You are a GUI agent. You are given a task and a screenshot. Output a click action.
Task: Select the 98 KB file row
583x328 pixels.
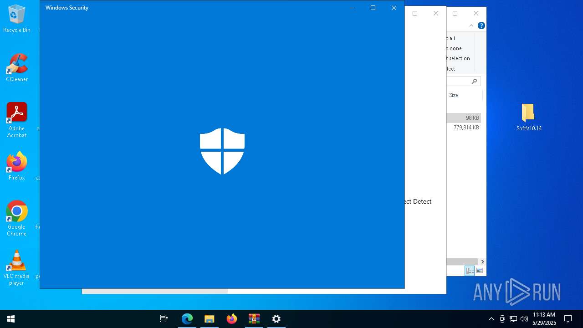[x=464, y=118]
